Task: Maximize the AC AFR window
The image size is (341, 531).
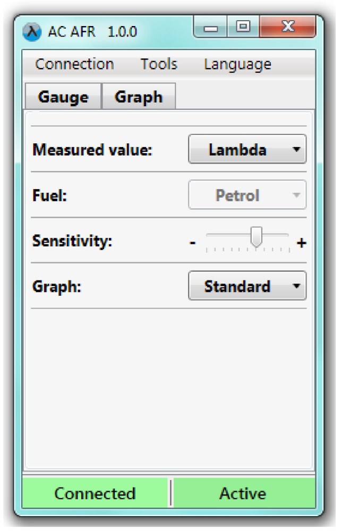Action: (x=243, y=27)
